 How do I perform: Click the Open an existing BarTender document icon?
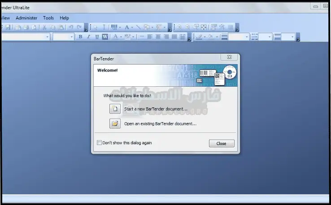click(x=115, y=124)
